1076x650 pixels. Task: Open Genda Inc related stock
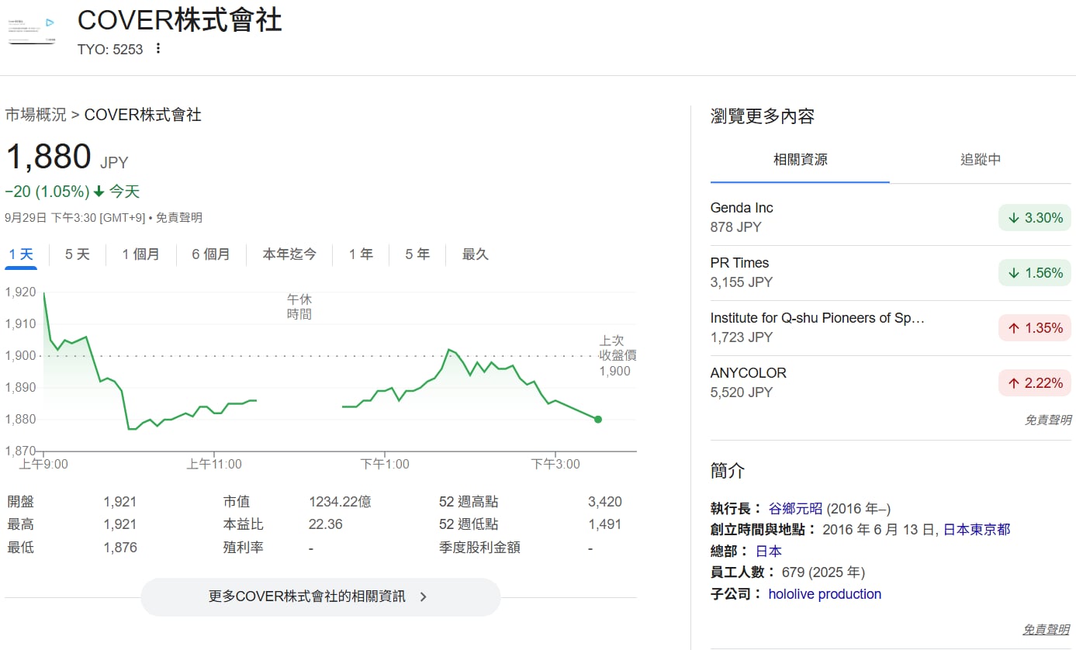(891, 218)
